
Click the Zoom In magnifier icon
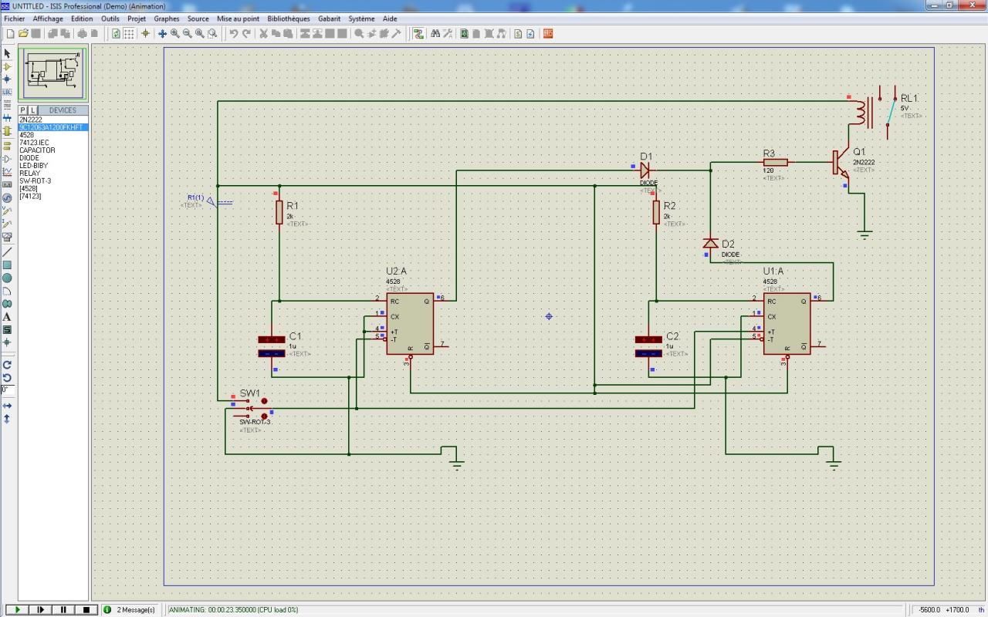tap(175, 34)
